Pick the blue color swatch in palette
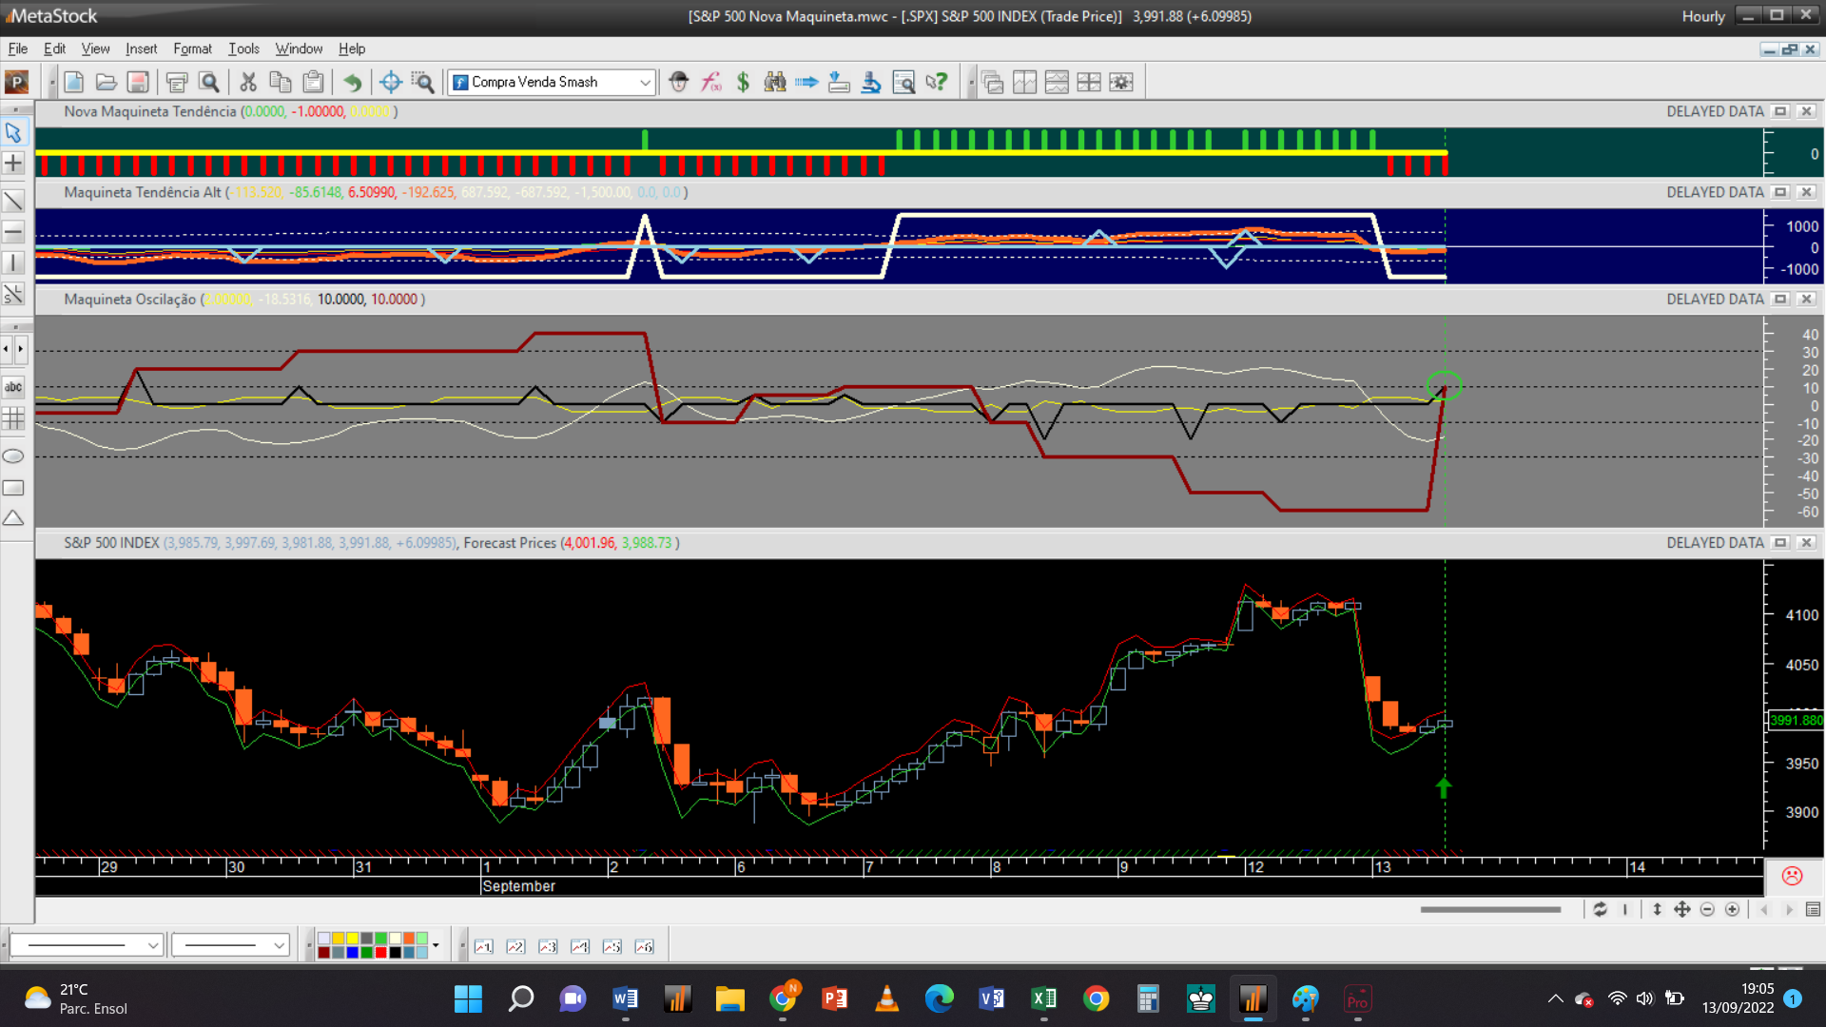Screen dimensions: 1826x1027 (352, 952)
